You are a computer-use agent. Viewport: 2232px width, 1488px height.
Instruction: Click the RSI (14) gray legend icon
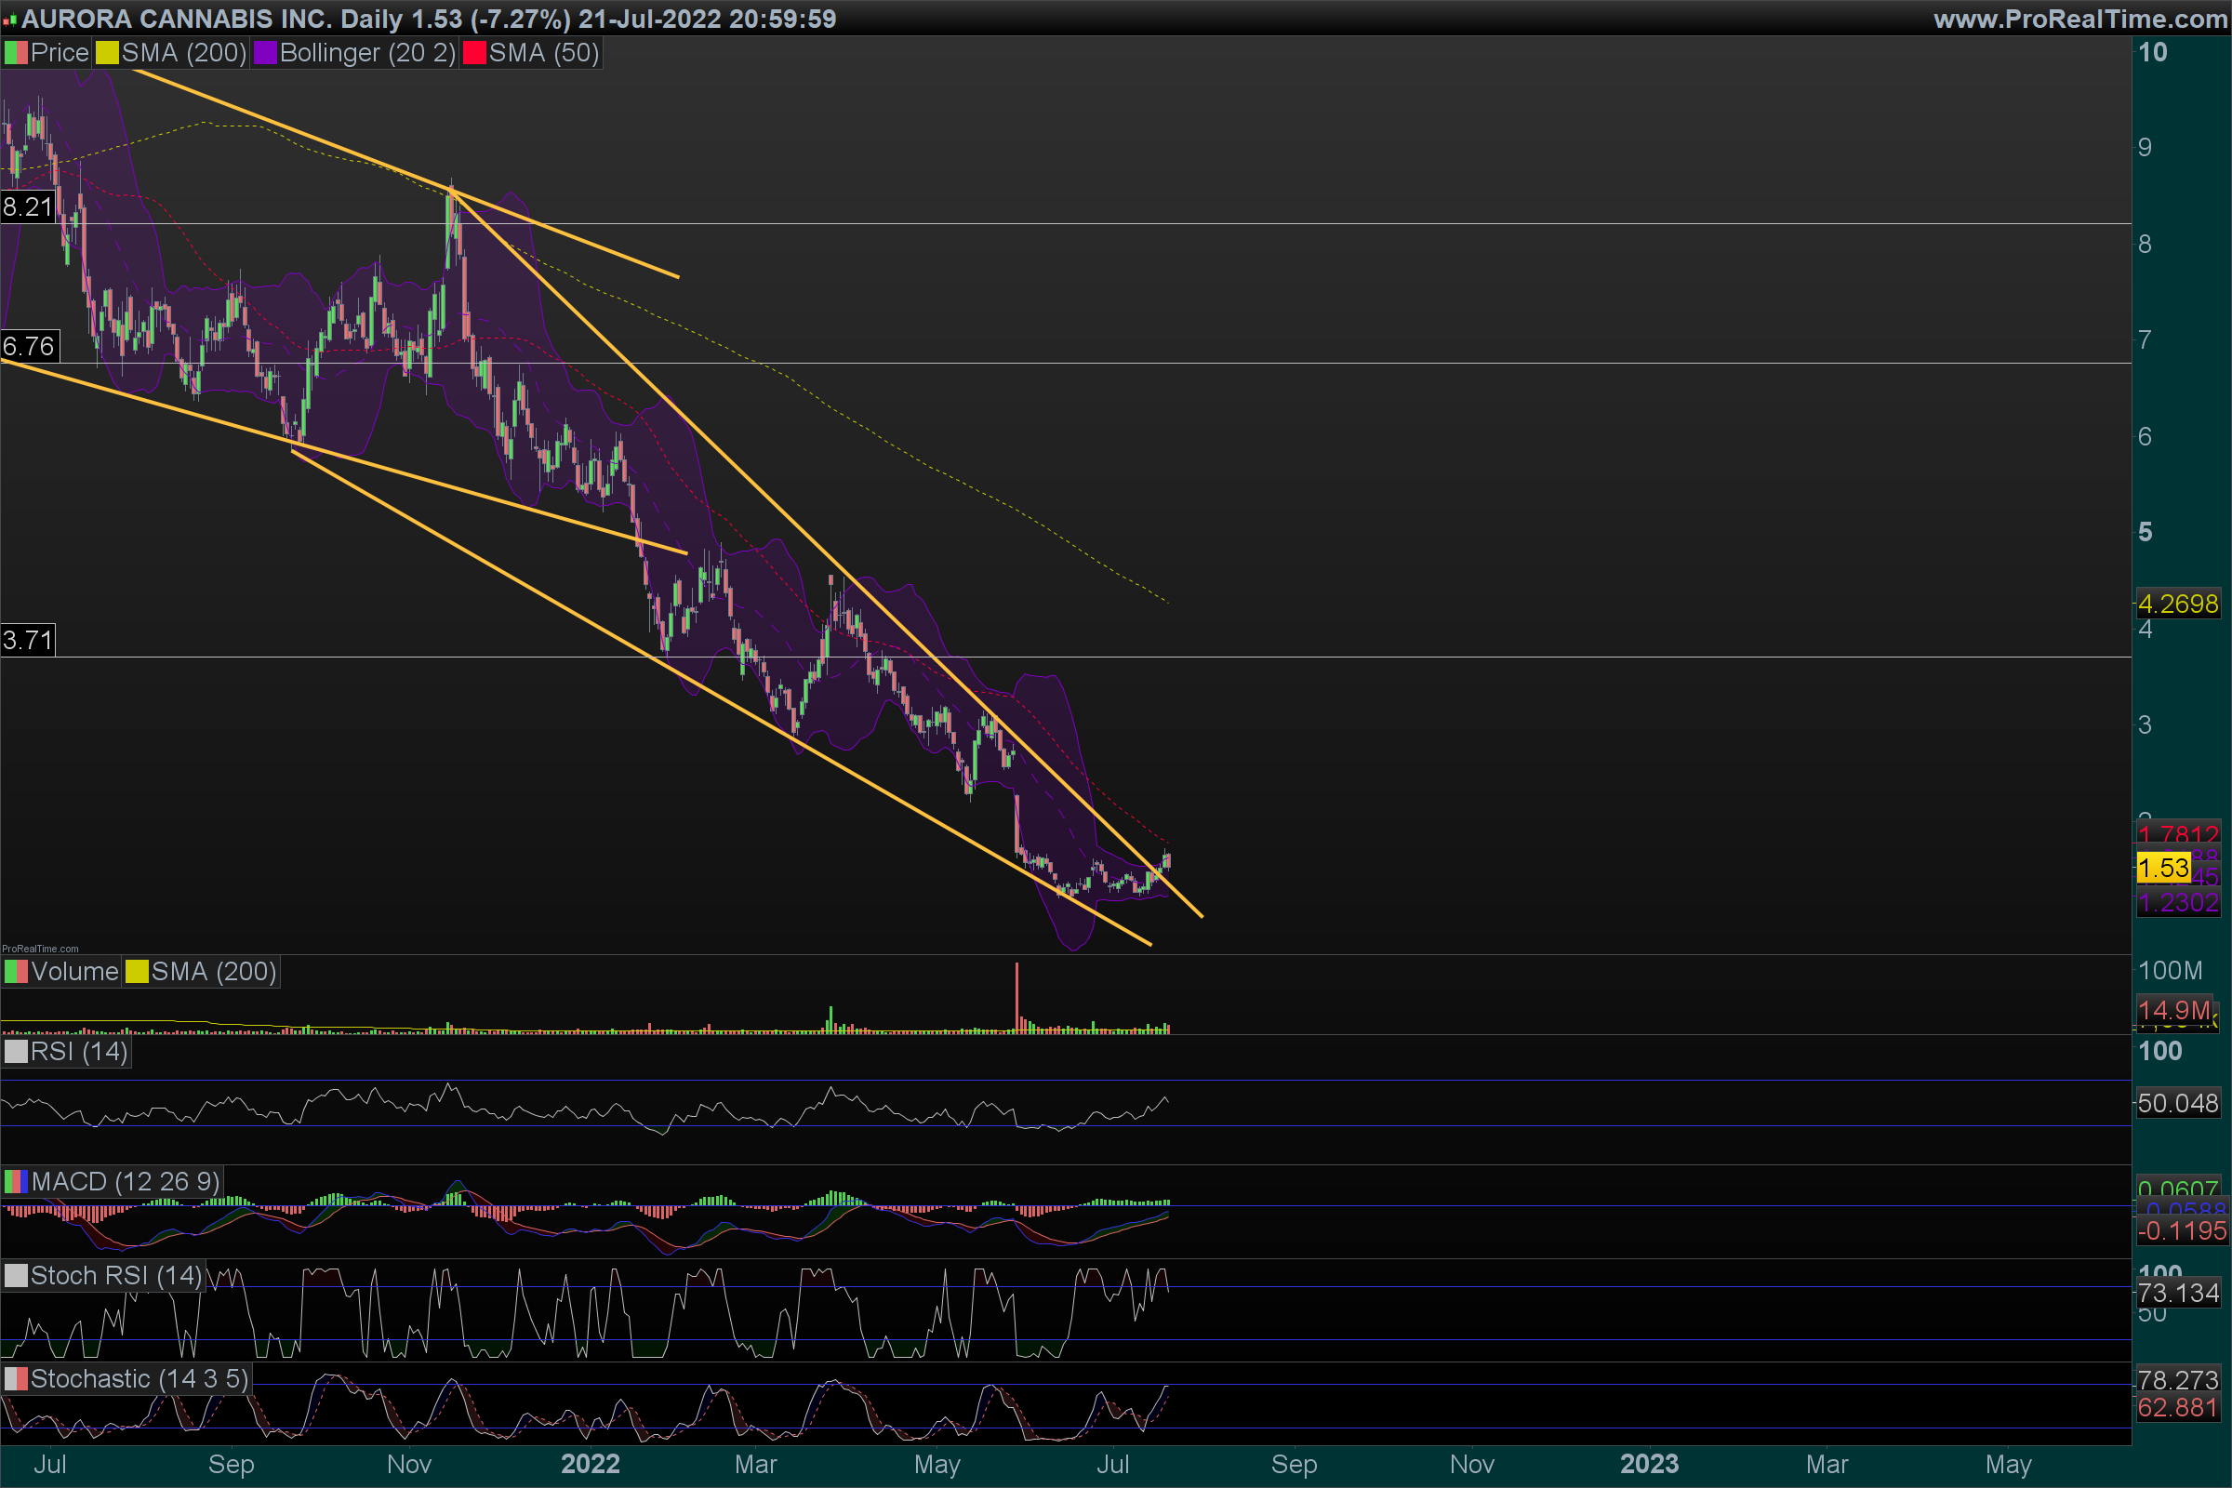[16, 1052]
